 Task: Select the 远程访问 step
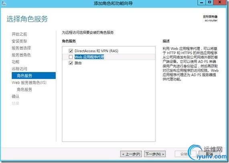pos(19,68)
